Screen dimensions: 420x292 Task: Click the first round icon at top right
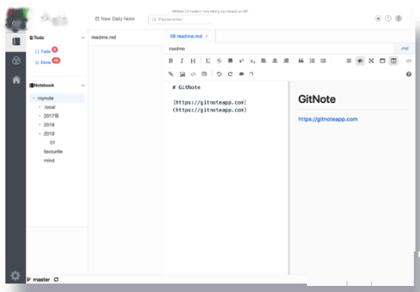(x=378, y=18)
